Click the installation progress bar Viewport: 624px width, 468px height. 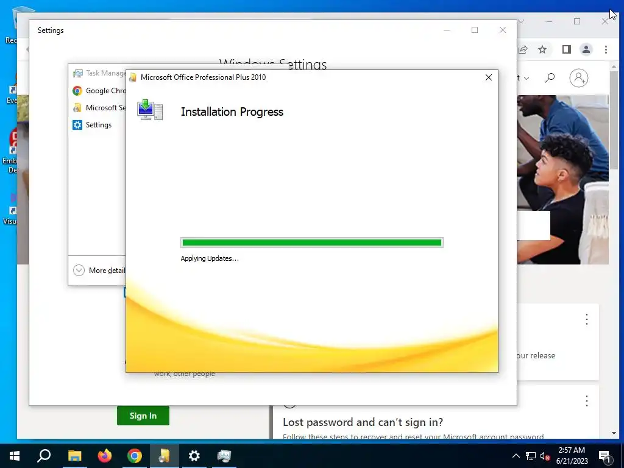tap(311, 243)
